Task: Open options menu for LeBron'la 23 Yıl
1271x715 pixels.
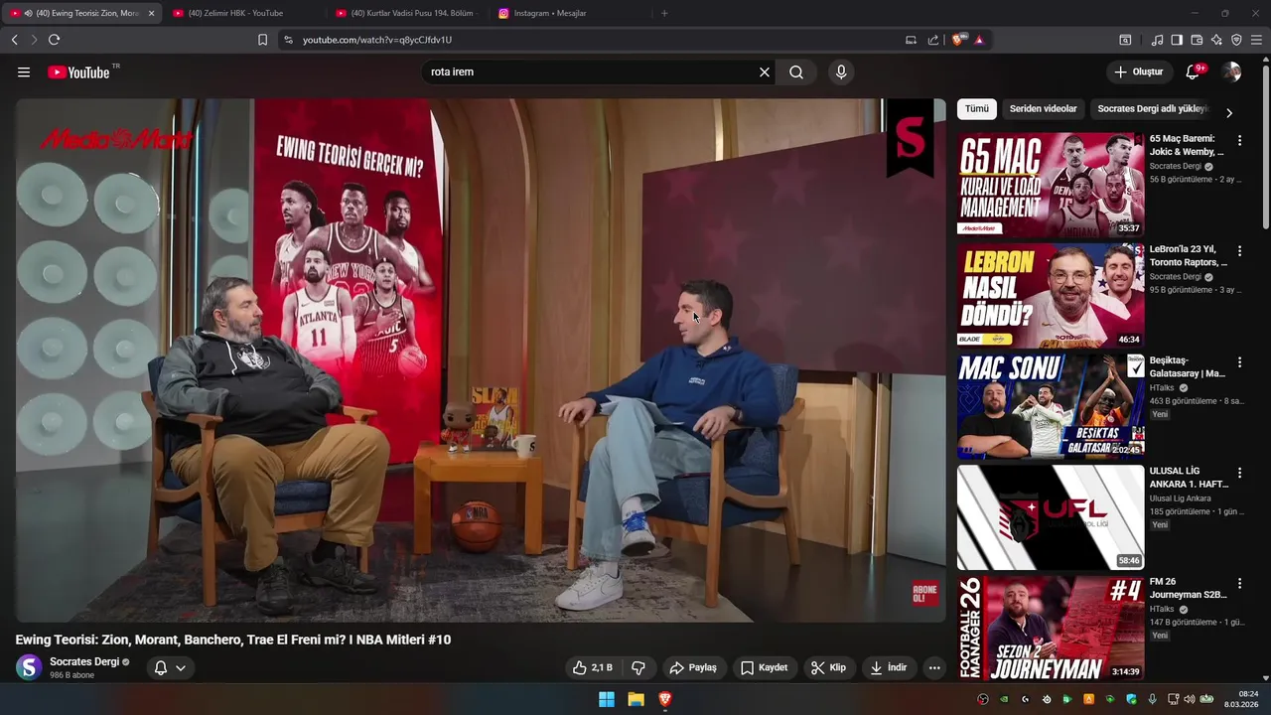Action: click(1239, 251)
